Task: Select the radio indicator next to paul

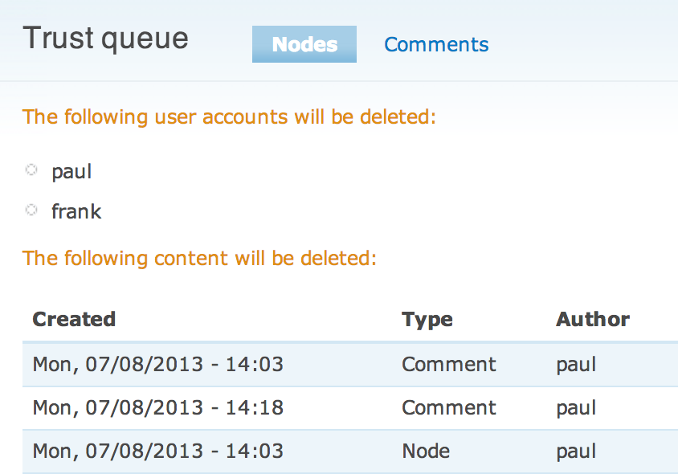Action: (31, 170)
